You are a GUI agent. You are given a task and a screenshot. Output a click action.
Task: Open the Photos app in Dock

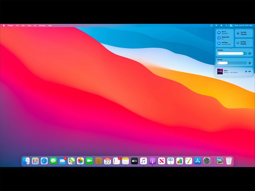coord(80,161)
